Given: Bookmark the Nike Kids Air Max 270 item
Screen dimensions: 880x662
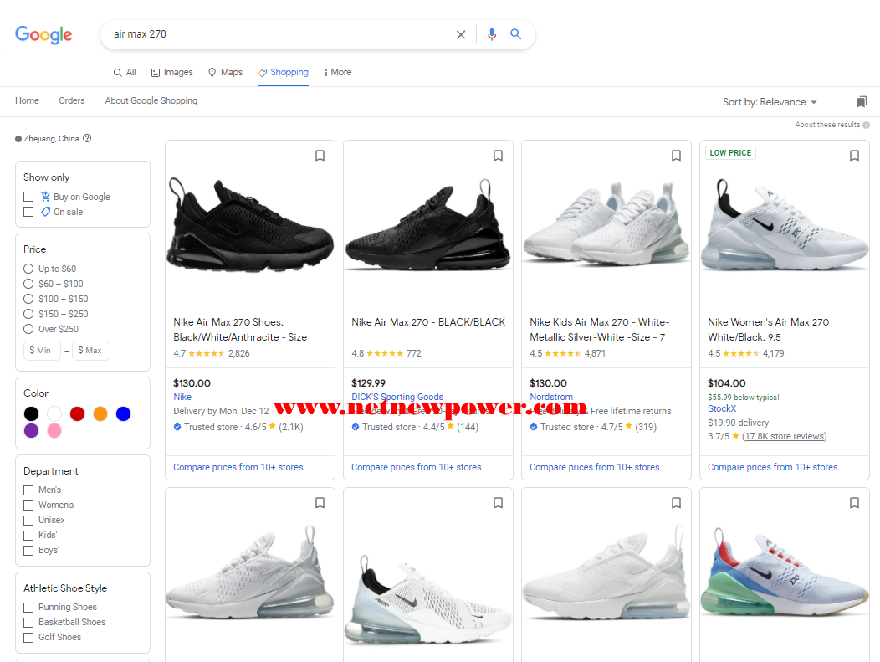Looking at the screenshot, I should [676, 156].
